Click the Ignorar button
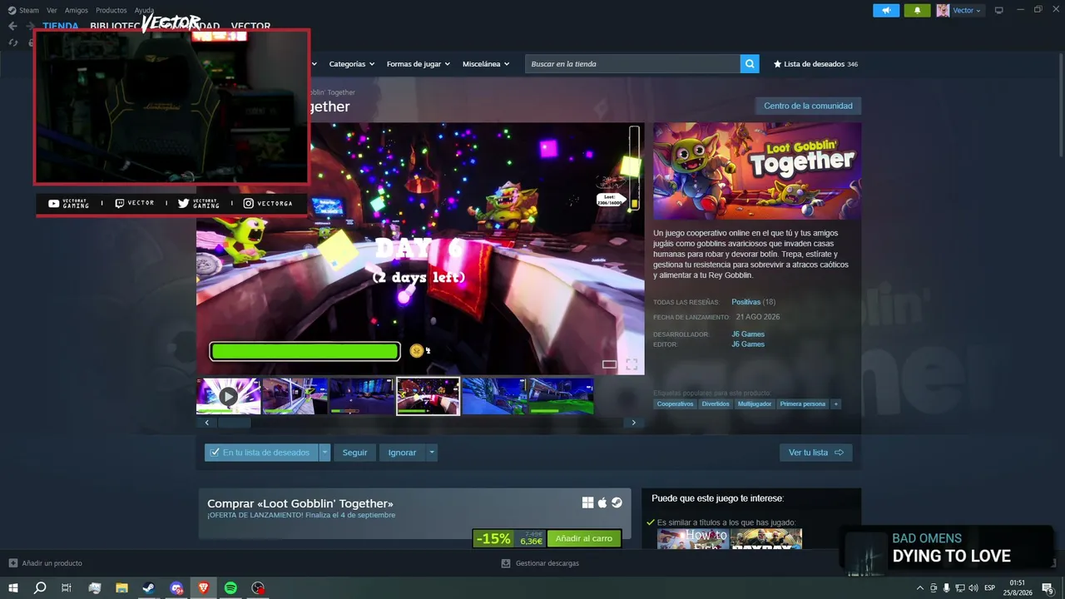 coord(402,453)
